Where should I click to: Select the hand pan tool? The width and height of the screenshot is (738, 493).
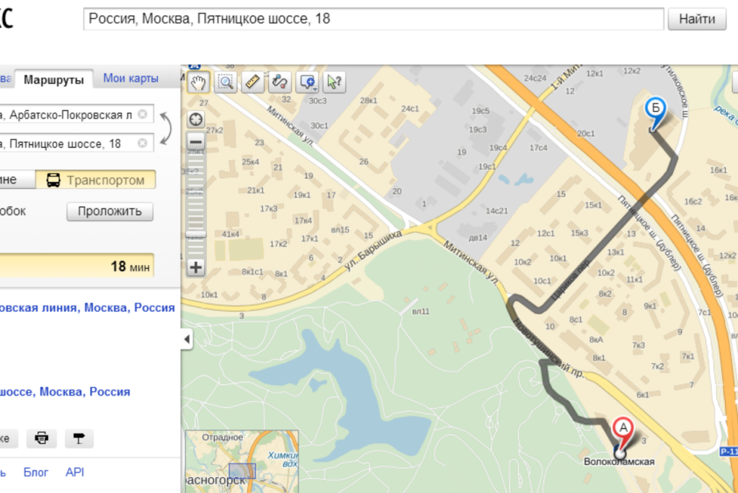pyautogui.click(x=198, y=82)
